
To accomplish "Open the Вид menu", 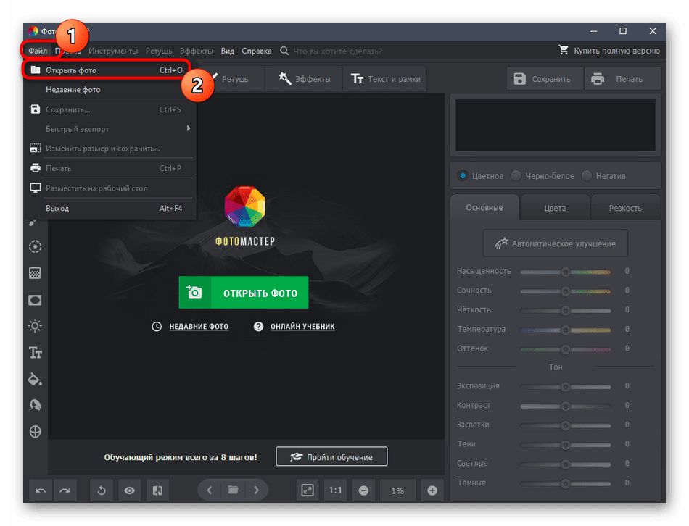I will point(228,51).
